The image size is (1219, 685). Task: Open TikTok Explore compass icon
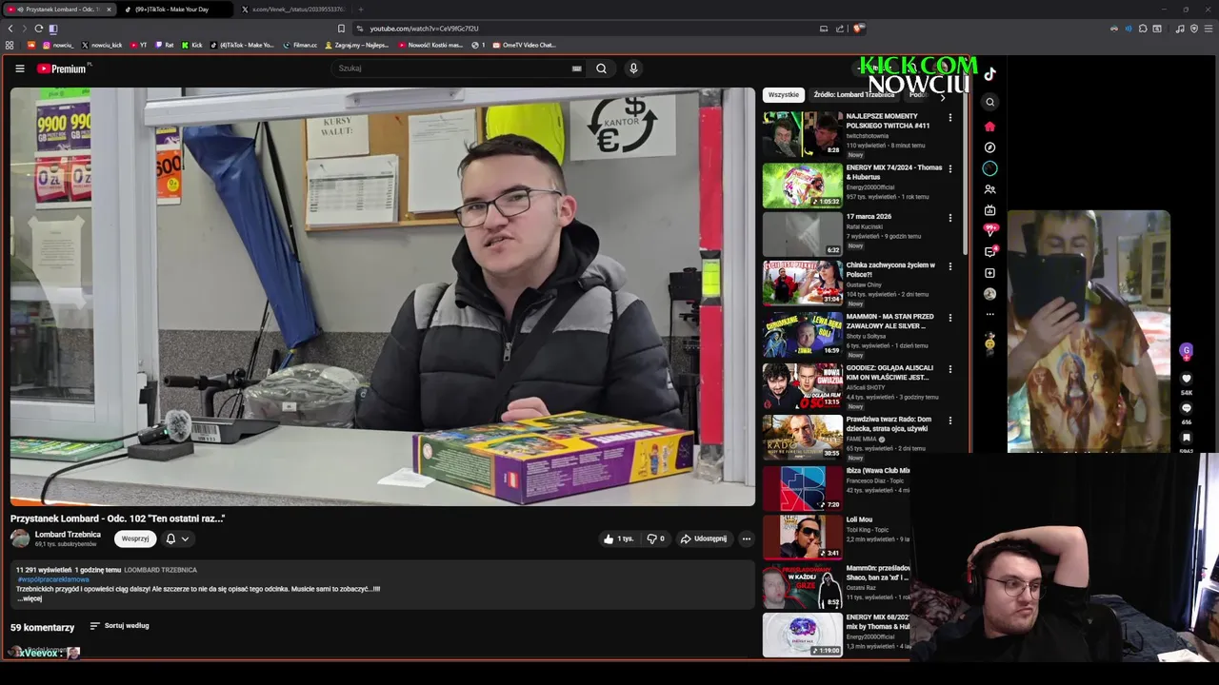[990, 147]
